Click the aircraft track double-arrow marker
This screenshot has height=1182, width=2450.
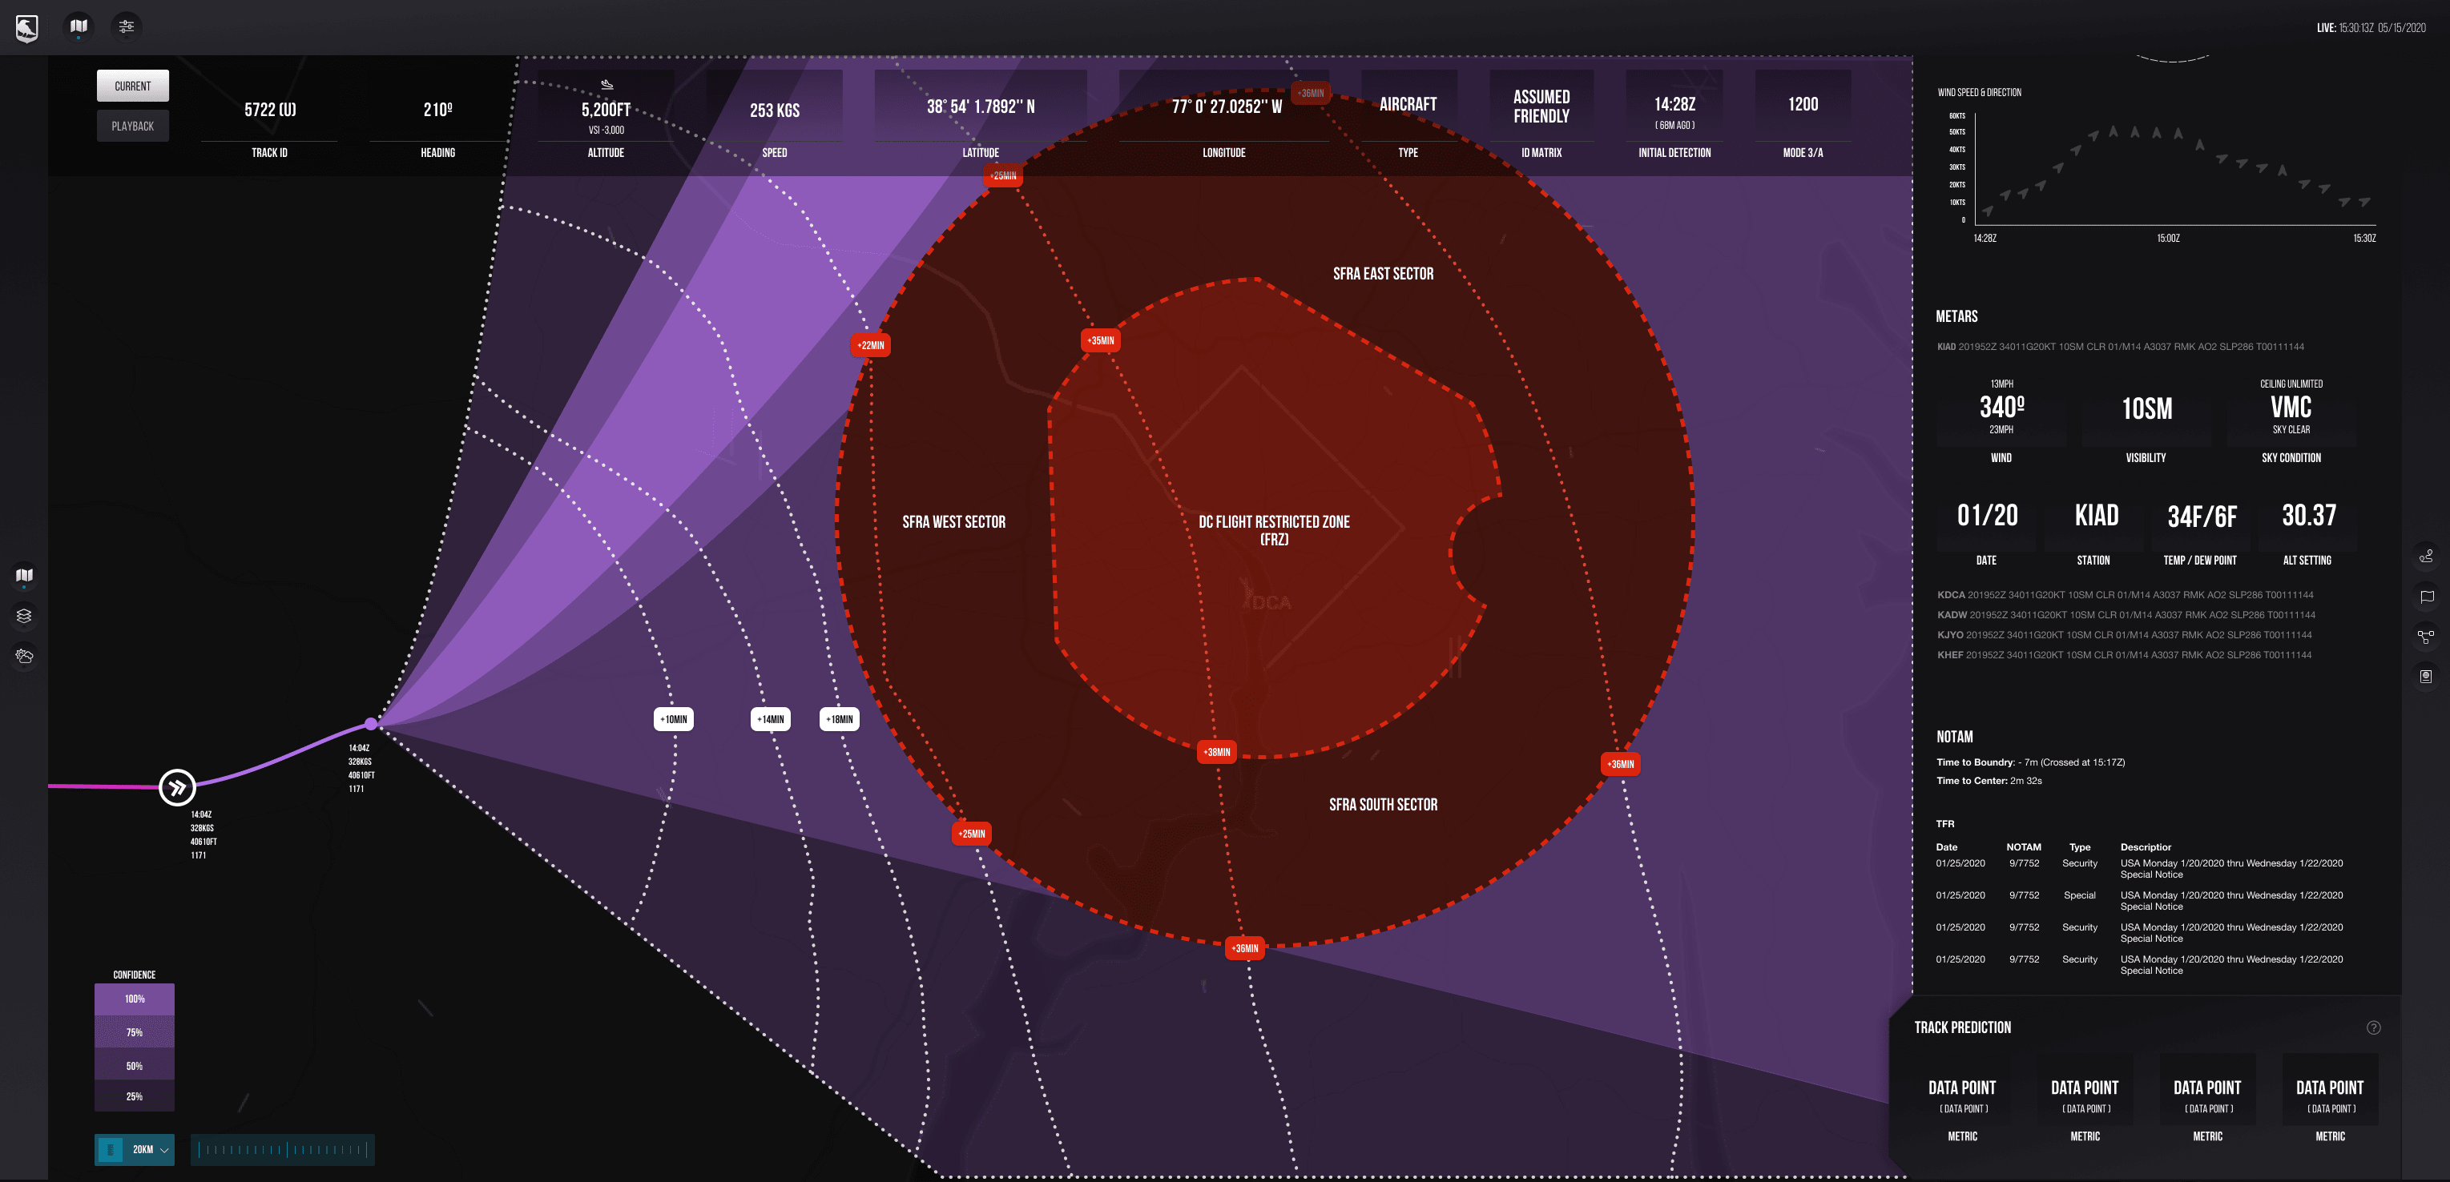[177, 786]
